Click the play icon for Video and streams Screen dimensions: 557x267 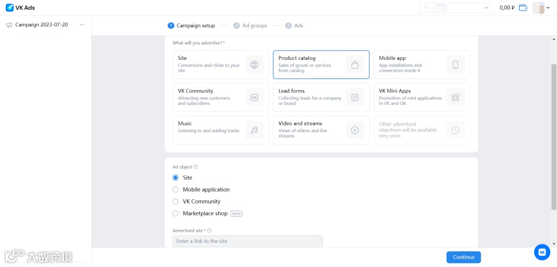(x=355, y=130)
